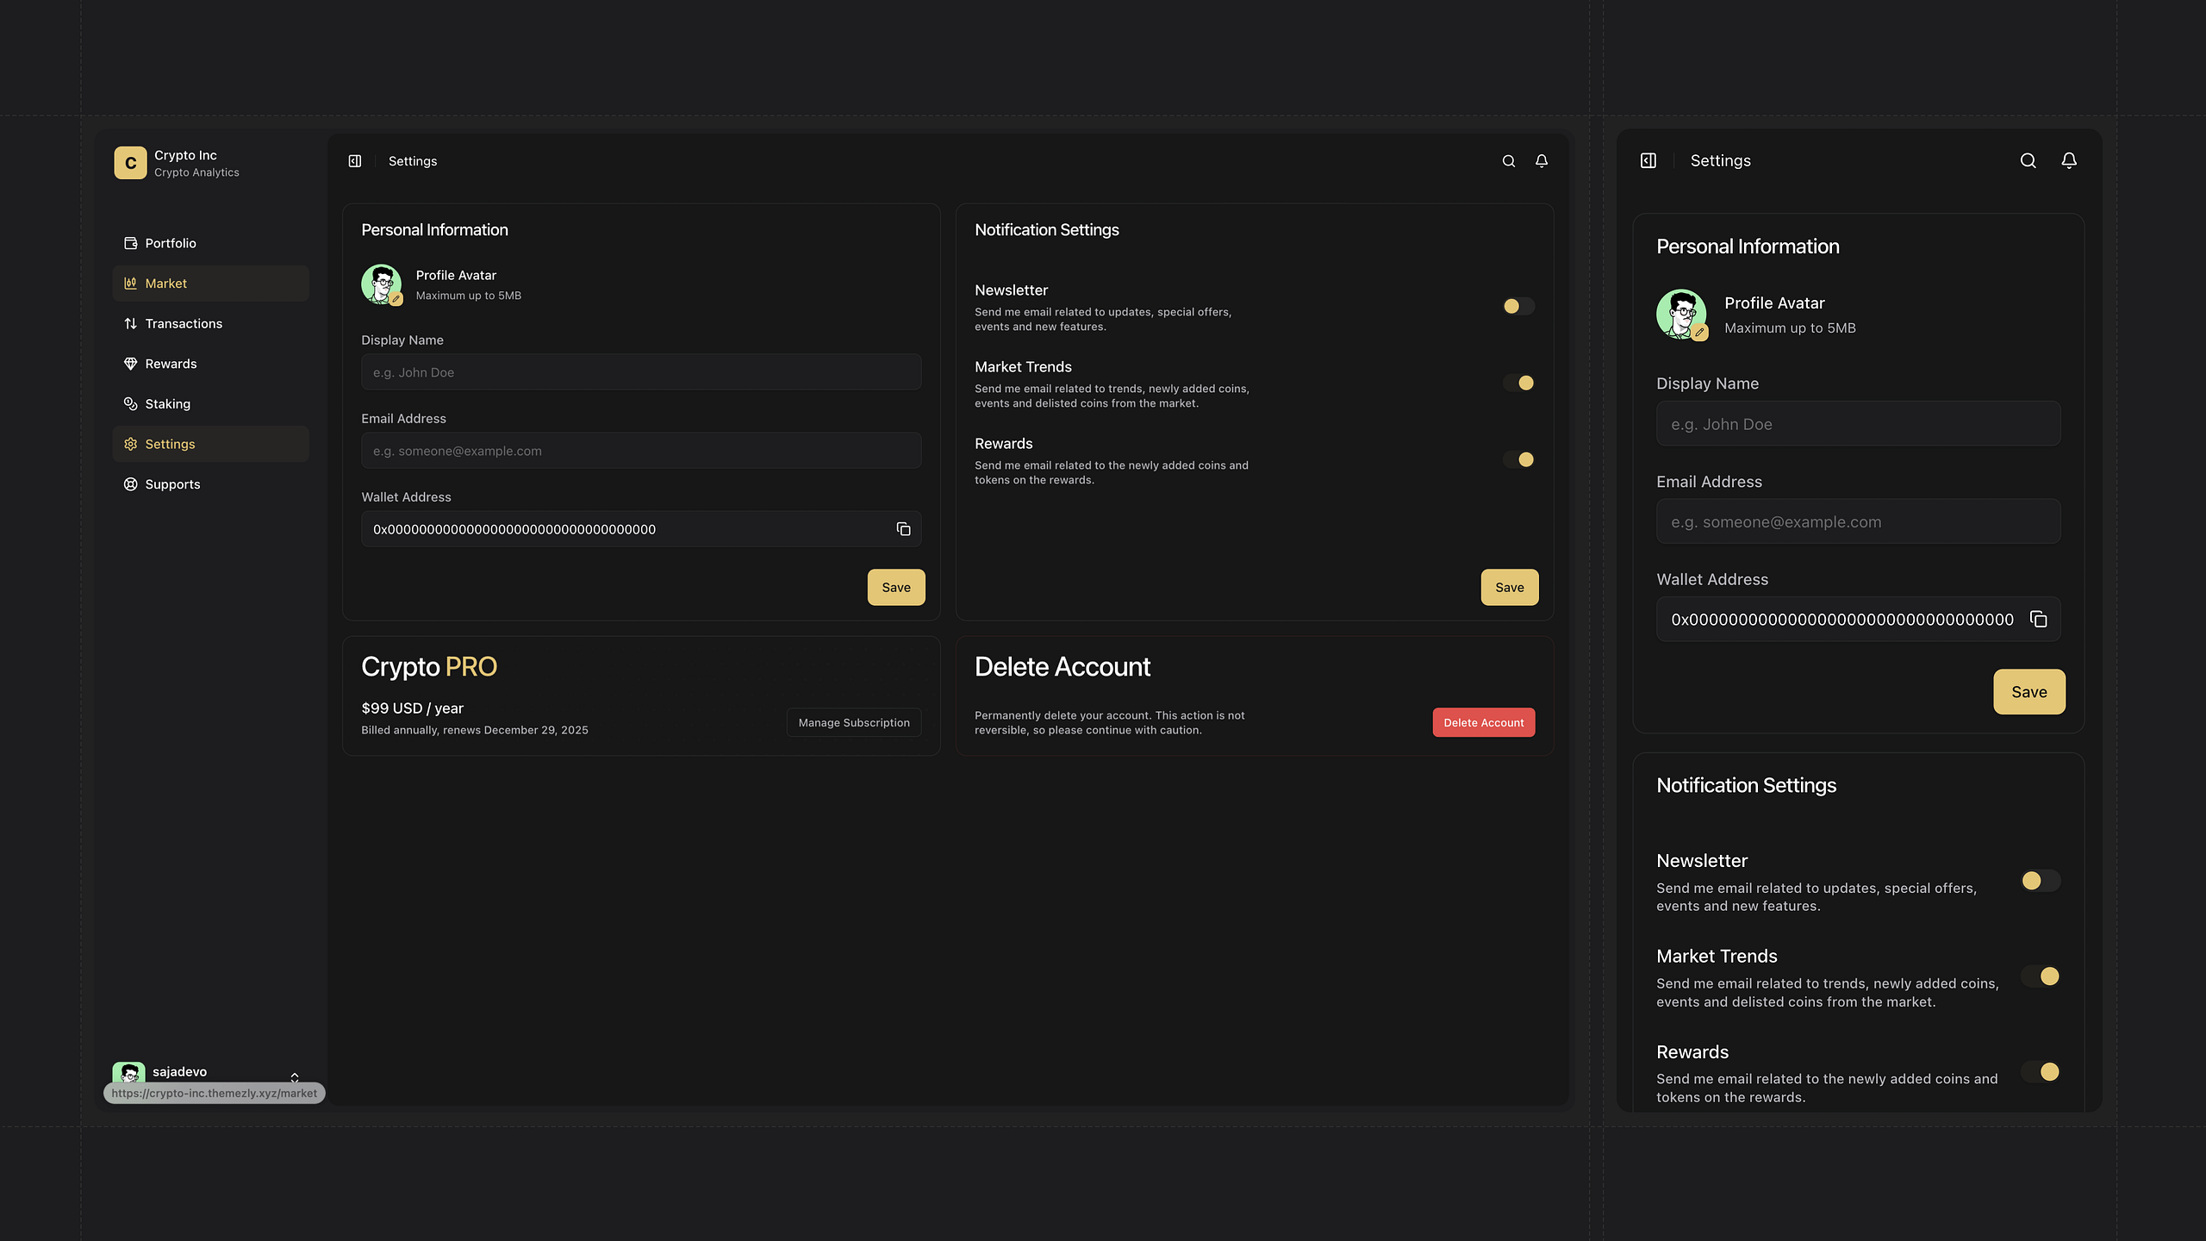The image size is (2206, 1241).
Task: Open search in the desktop Settings header
Action: coord(1509,161)
